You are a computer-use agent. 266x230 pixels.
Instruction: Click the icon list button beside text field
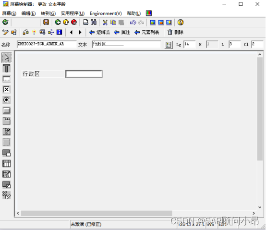click(x=169, y=45)
